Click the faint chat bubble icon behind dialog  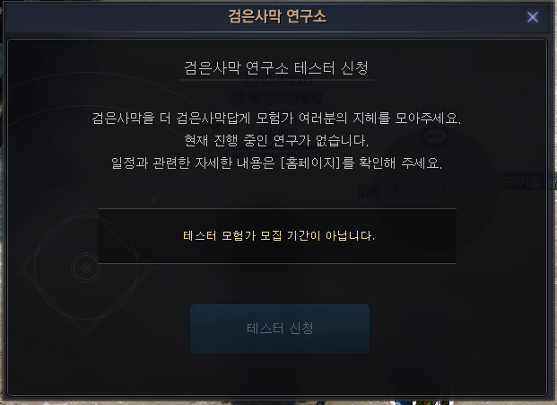tap(435, 136)
